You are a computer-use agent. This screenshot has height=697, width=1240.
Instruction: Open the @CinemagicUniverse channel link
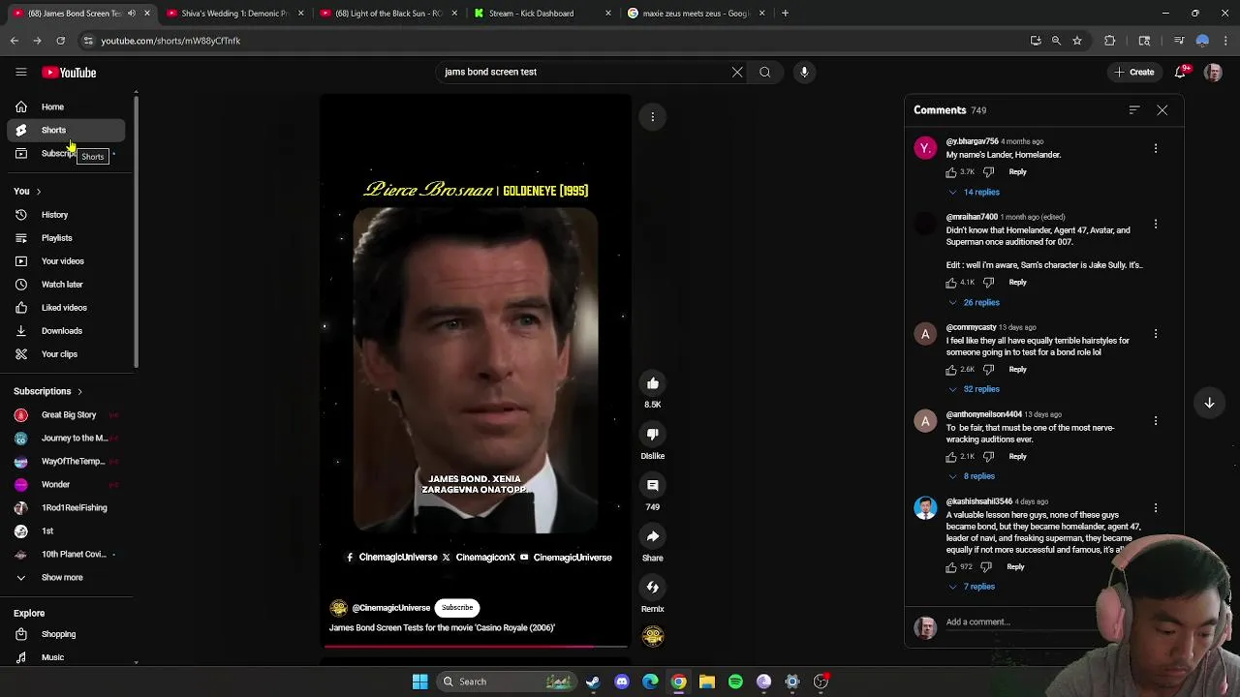pos(391,608)
